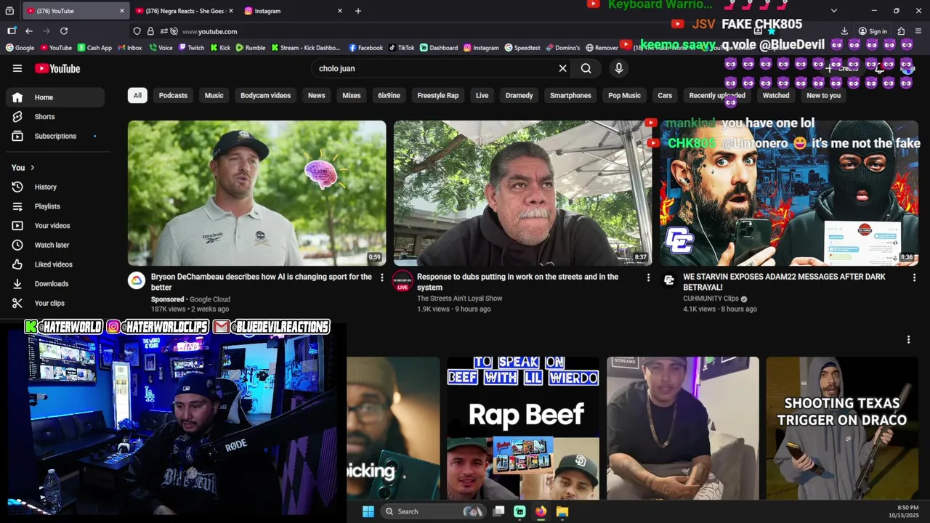Open 'Response to dubs putting in work' title
Image resolution: width=930 pixels, height=523 pixels.
(517, 282)
